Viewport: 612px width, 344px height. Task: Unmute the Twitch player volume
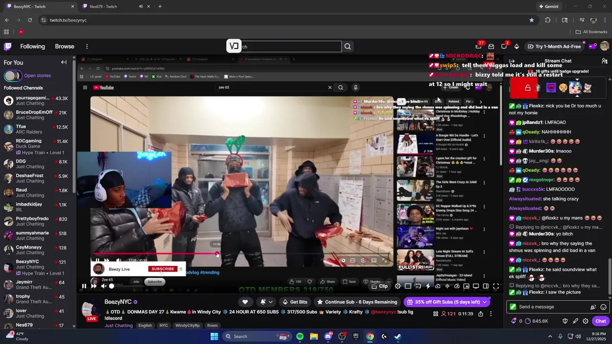click(104, 286)
